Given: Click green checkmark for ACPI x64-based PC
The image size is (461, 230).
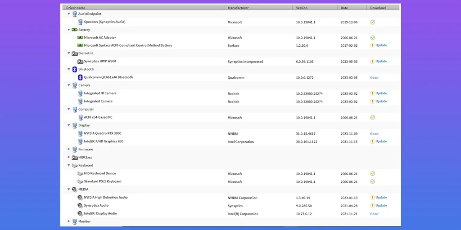Looking at the screenshot, I should (372, 117).
